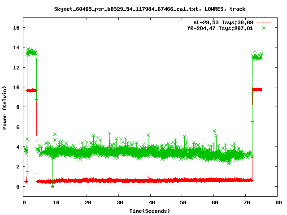This screenshot has height=215, width=287.
Task: Click the Power (Kelvin) y-axis label
Action: [4, 108]
